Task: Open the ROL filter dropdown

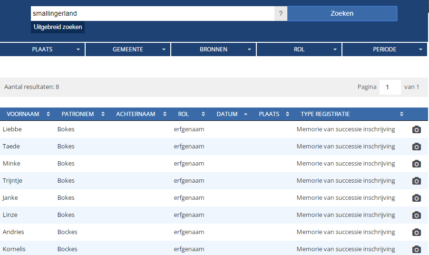Action: tap(299, 49)
